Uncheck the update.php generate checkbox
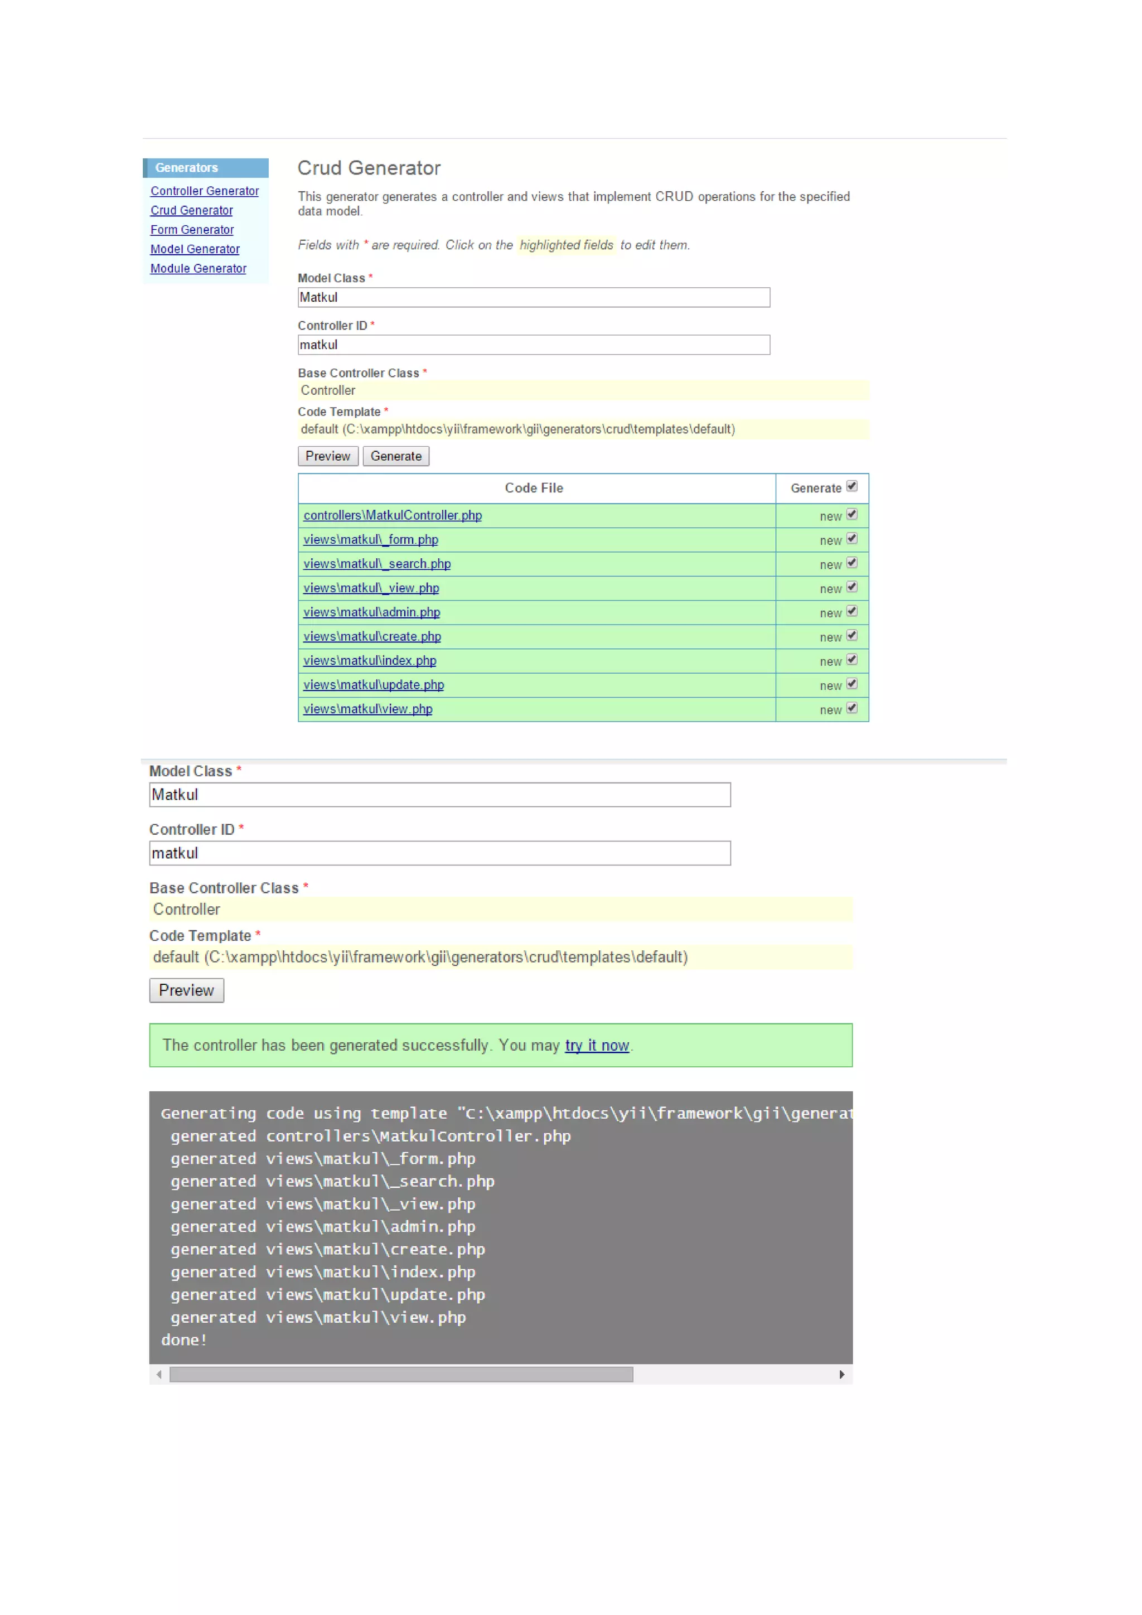The width and height of the screenshot is (1142, 1615). pos(851,684)
